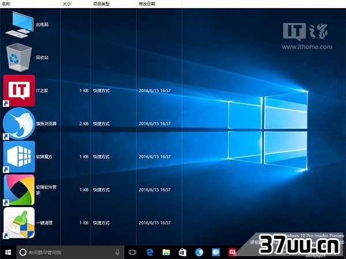
Task: Click 2016/6/15 16:57 date in 软媒软件管家 row
Action: pos(155,190)
